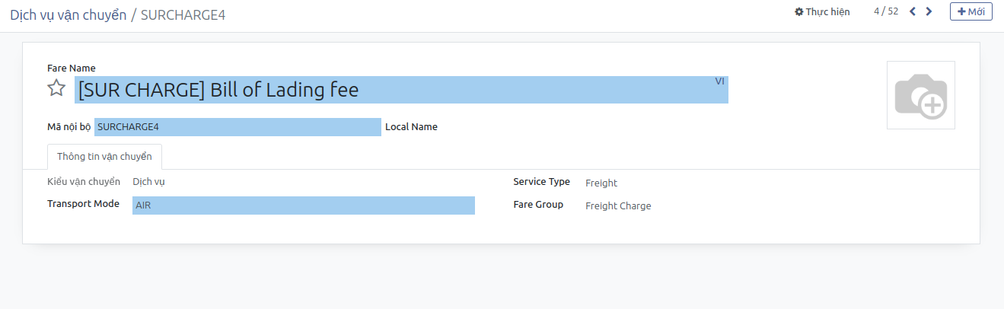The height and width of the screenshot is (309, 1004).
Task: Open the Thực hiện gear action menu
Action: tap(822, 12)
